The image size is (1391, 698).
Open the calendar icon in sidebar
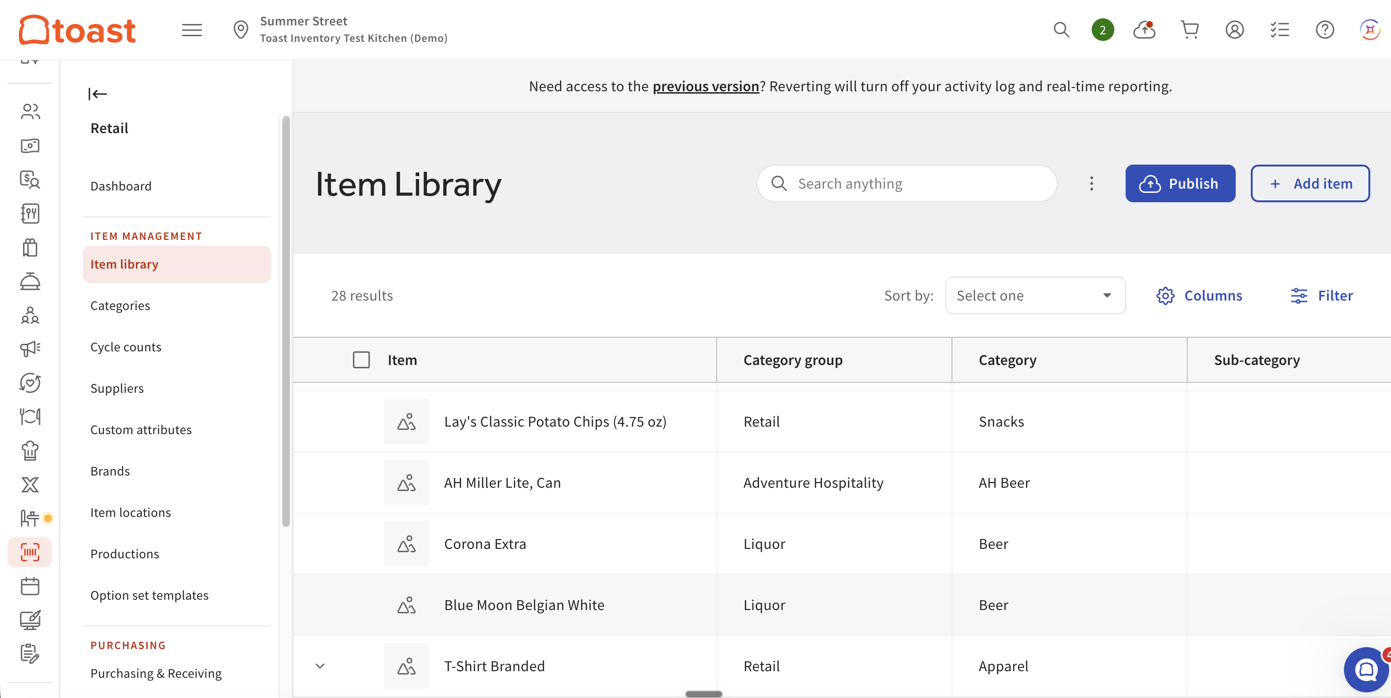click(x=30, y=586)
